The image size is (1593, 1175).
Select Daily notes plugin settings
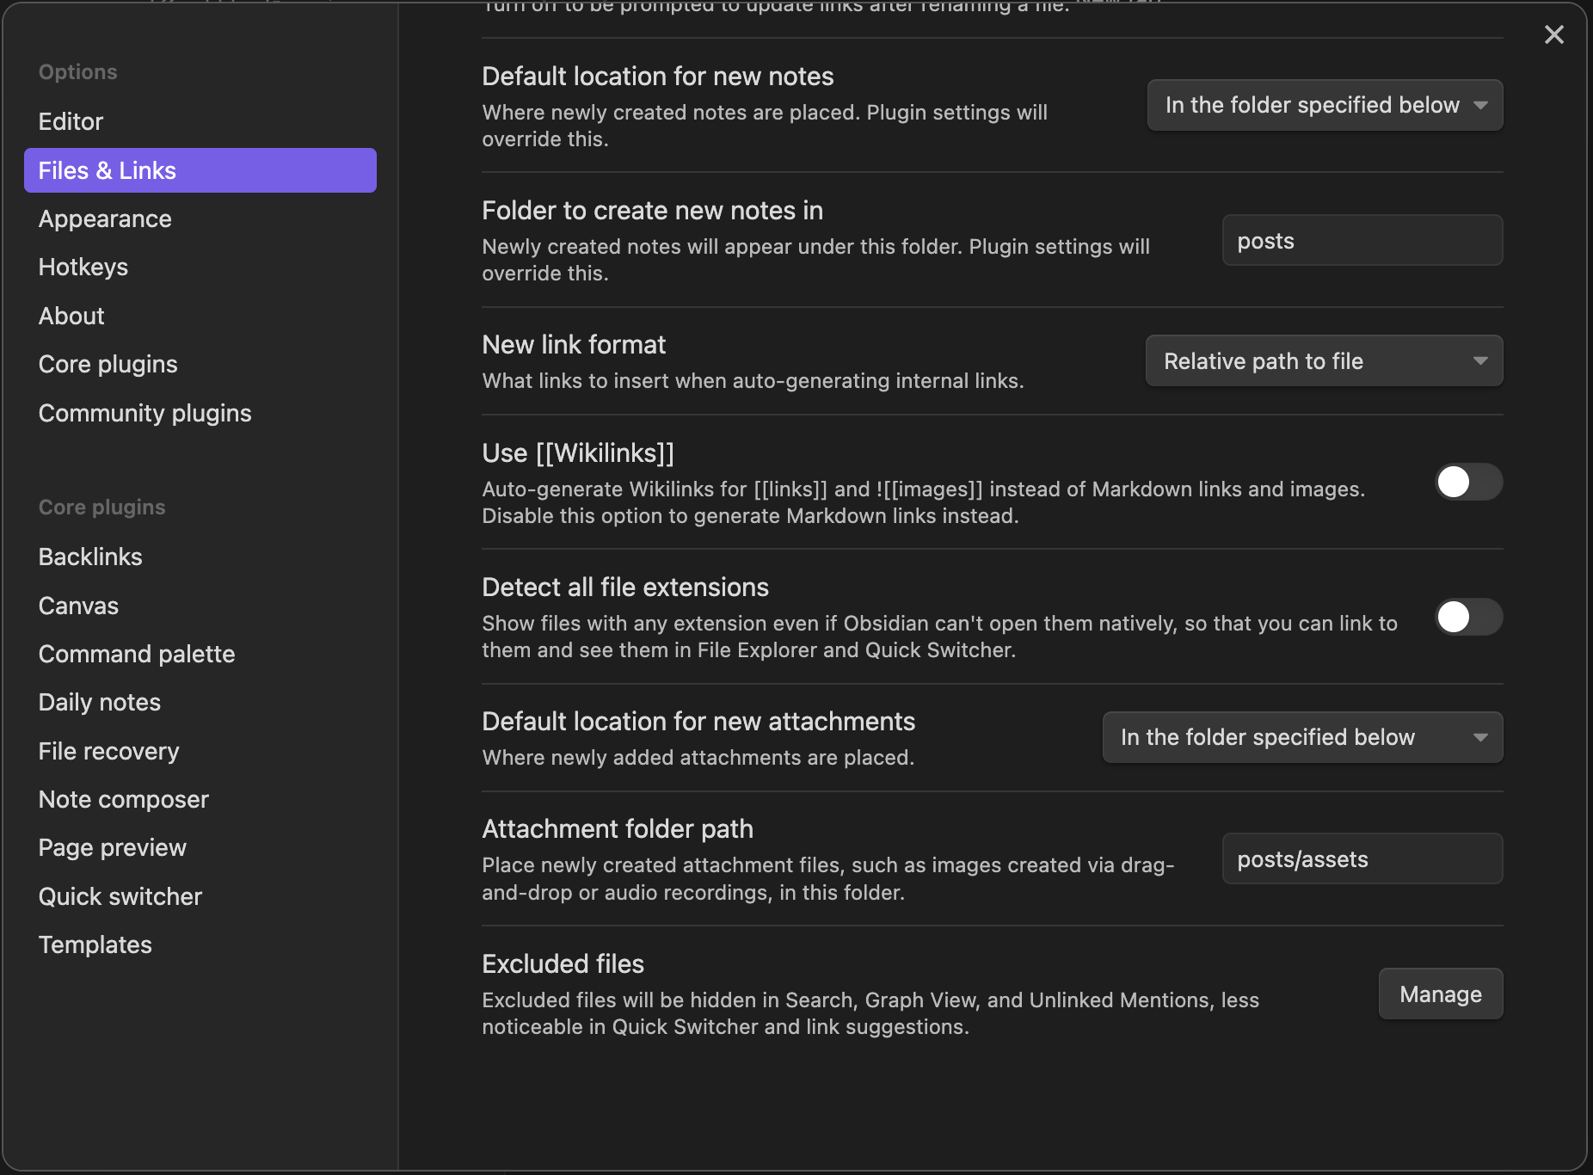(100, 702)
